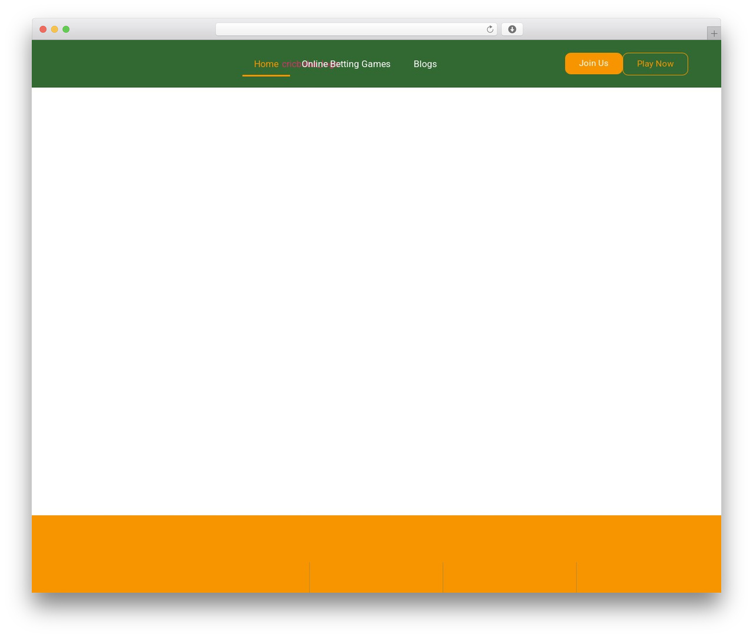Image resolution: width=753 pixels, height=638 pixels.
Task: Minimize the window with the yellow button
Action: coord(55,29)
